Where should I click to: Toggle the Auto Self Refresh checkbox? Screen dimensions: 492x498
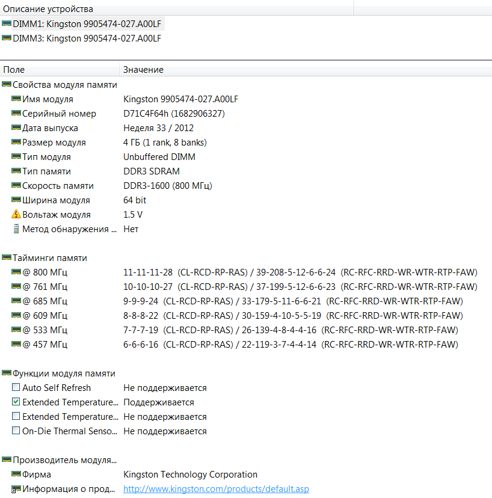pyautogui.click(x=16, y=387)
